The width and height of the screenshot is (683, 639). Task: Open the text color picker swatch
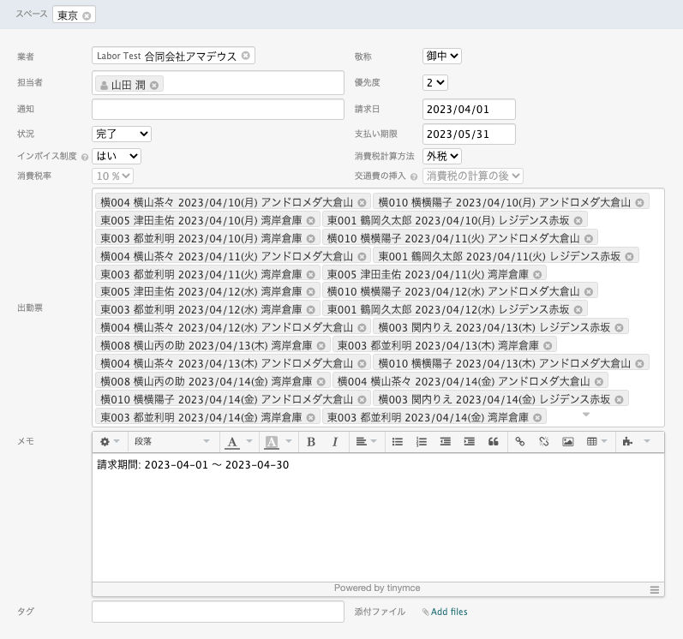[x=249, y=442]
